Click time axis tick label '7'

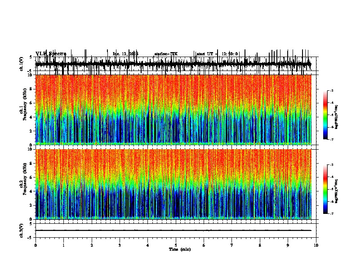tap(232, 245)
